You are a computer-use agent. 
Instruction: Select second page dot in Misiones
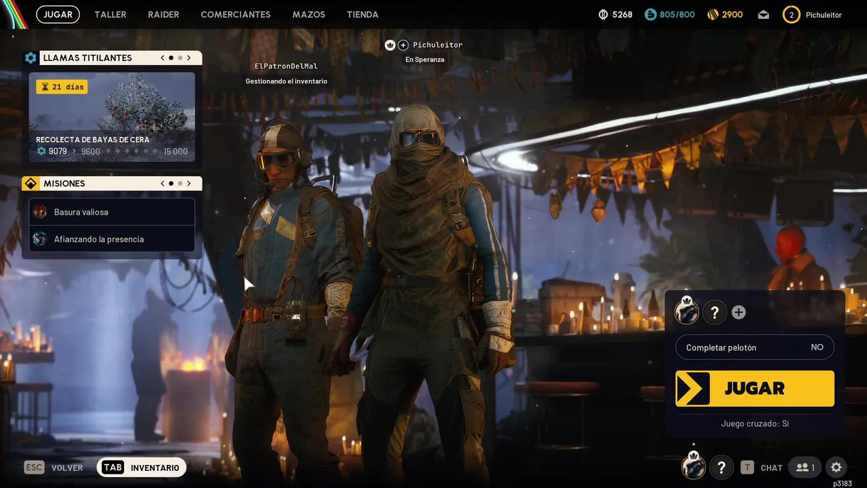pyautogui.click(x=180, y=184)
